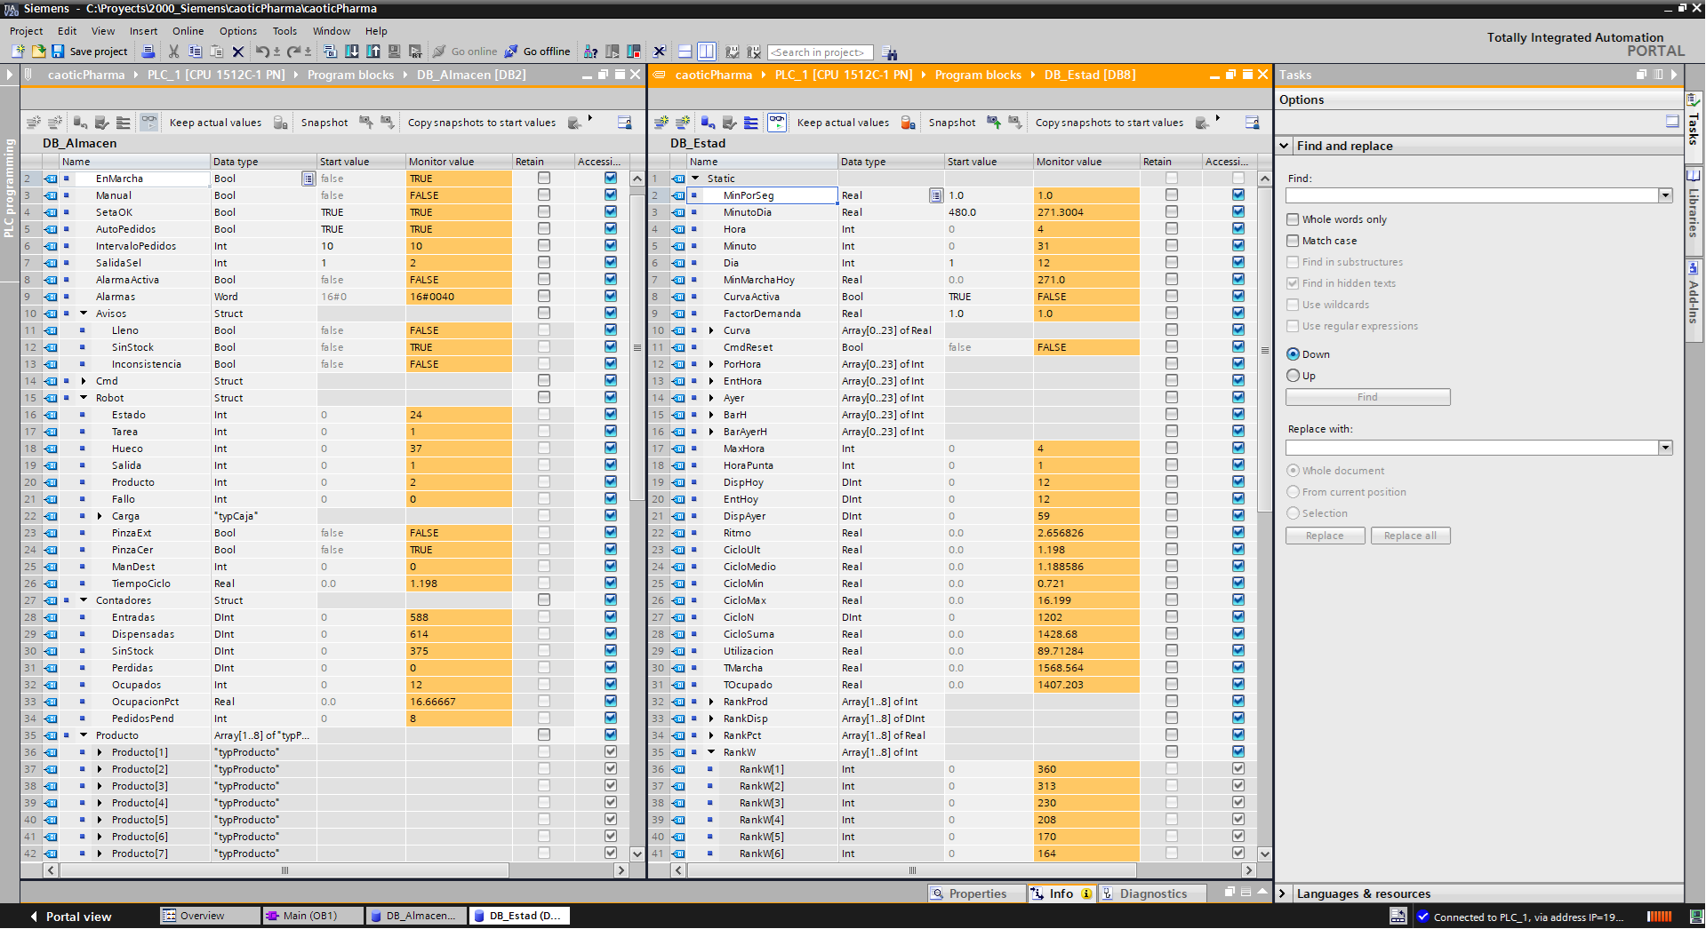The height and width of the screenshot is (929, 1706).
Task: Open the Online menu
Action: [x=188, y=31]
